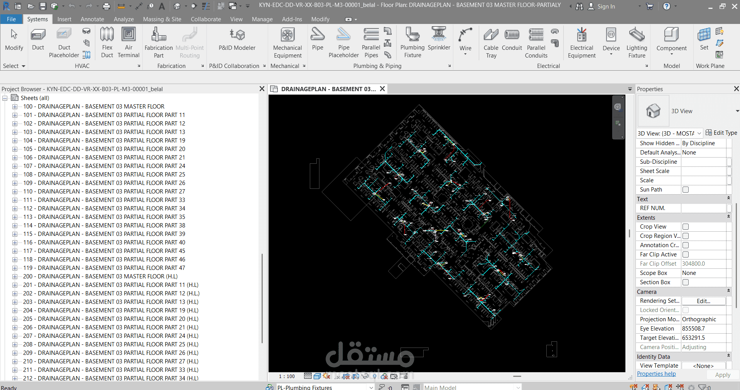Open the Select panel dropdown

(x=14, y=66)
